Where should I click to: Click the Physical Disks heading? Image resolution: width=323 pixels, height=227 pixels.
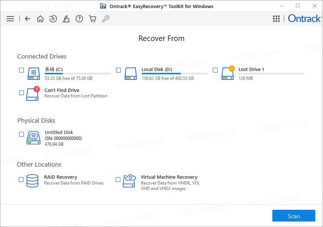pyautogui.click(x=36, y=120)
